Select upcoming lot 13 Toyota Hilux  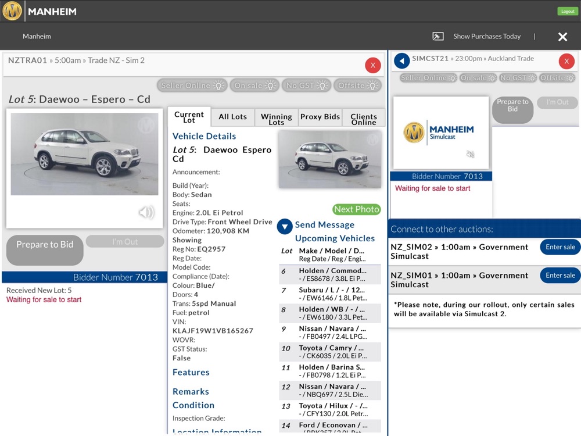point(330,410)
